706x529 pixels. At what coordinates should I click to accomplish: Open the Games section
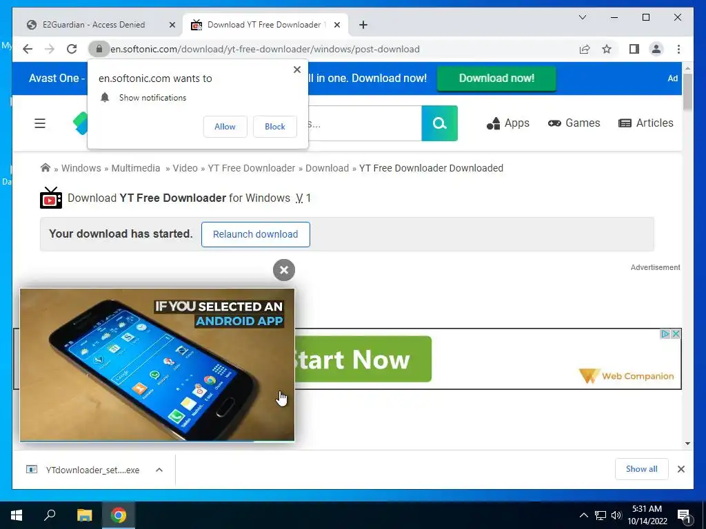point(574,123)
